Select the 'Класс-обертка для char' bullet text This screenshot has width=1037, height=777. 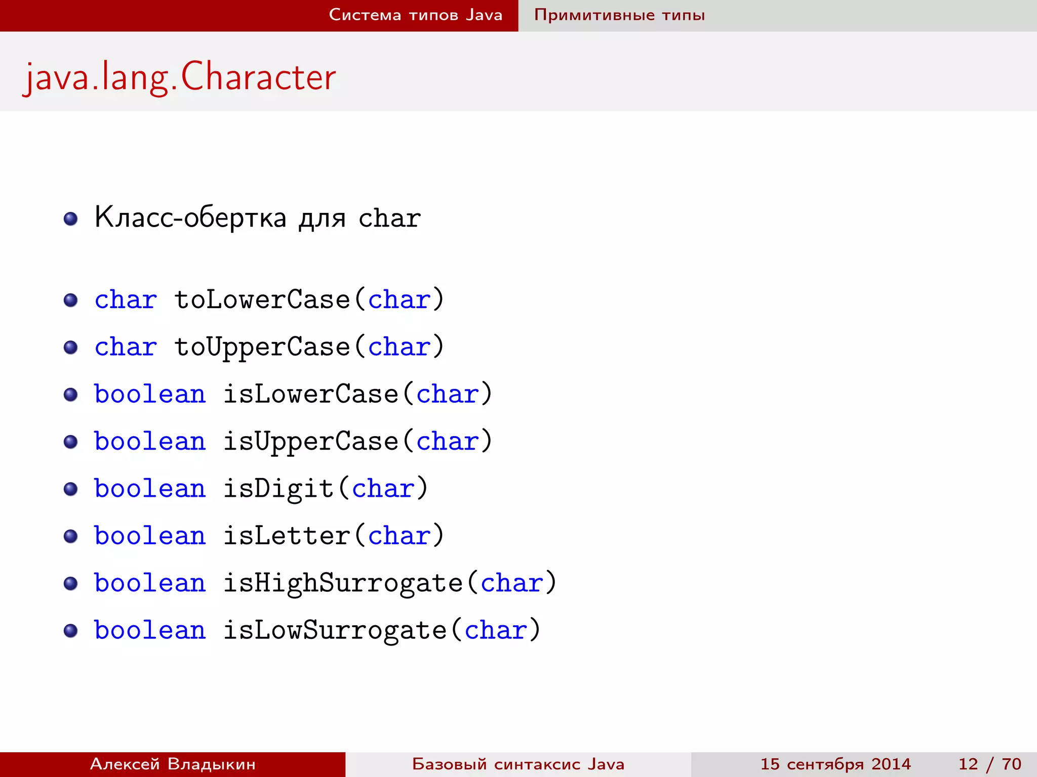click(258, 218)
